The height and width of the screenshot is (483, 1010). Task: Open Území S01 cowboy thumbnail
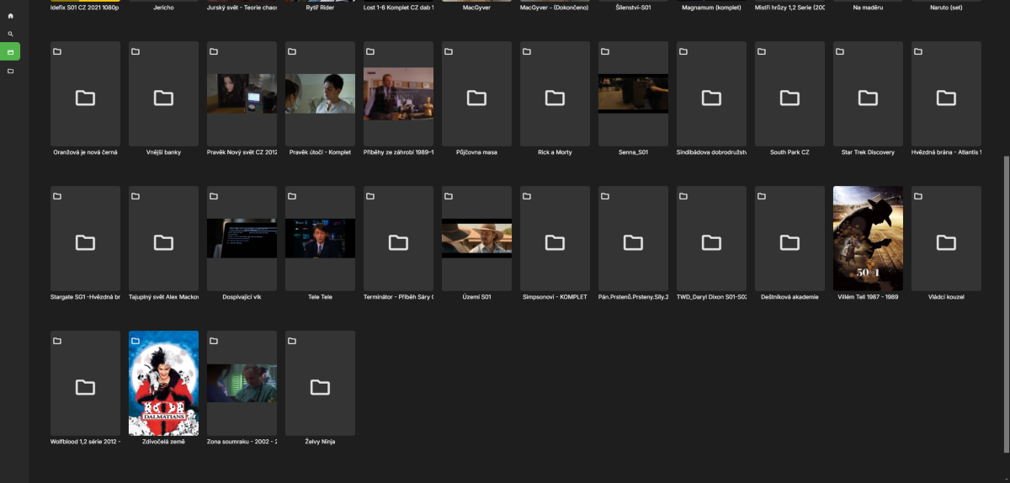476,238
